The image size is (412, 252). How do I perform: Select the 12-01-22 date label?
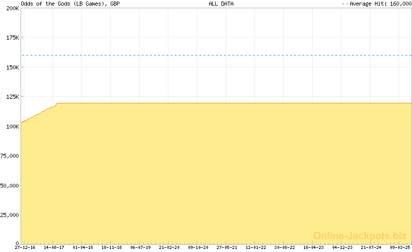pos(255,248)
